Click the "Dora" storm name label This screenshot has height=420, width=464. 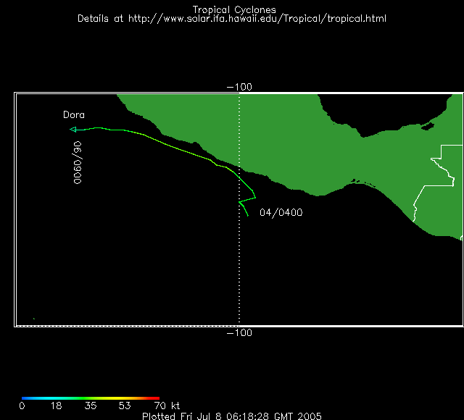tap(74, 114)
